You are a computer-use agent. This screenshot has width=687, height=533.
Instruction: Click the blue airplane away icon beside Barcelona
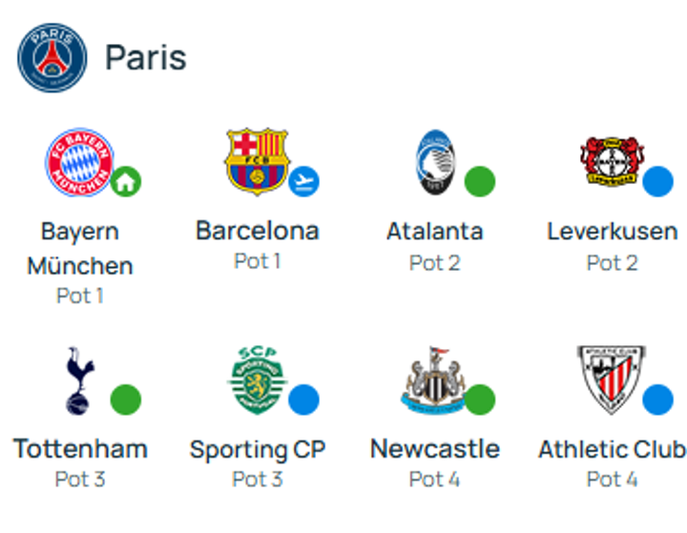[303, 181]
